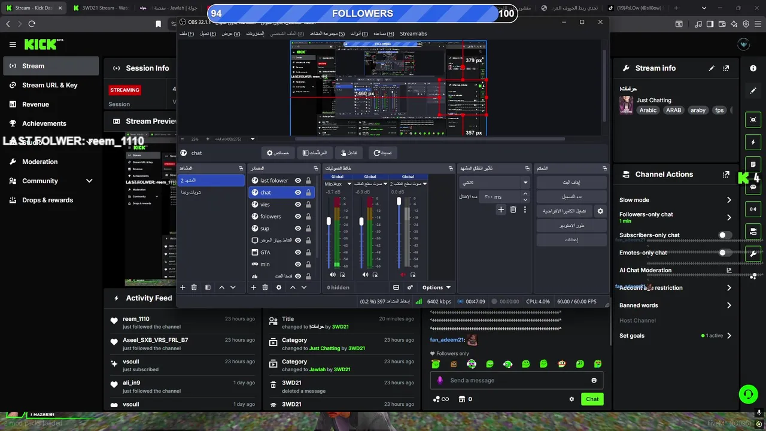Hide the folowers source
The image size is (766, 431).
click(298, 216)
